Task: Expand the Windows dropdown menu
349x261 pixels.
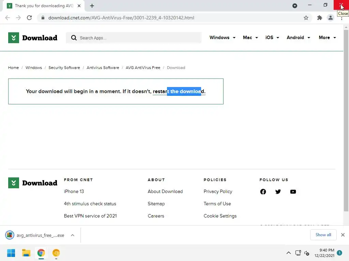Action: click(x=222, y=37)
